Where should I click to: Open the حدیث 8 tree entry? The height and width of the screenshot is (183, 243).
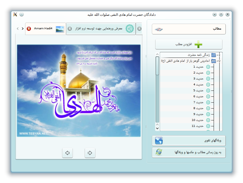coord(198,108)
